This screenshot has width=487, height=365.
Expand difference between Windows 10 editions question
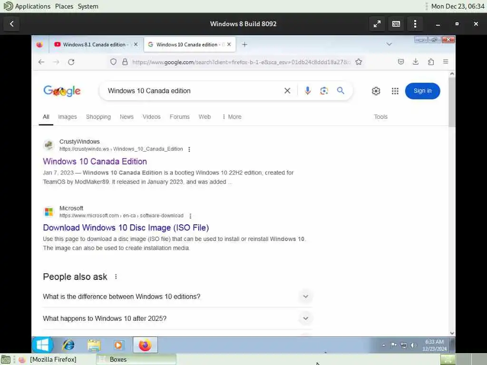[x=177, y=297]
